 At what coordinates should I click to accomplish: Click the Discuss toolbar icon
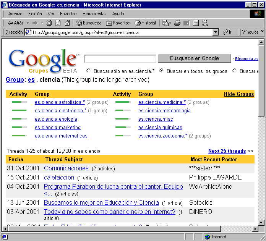196,23
